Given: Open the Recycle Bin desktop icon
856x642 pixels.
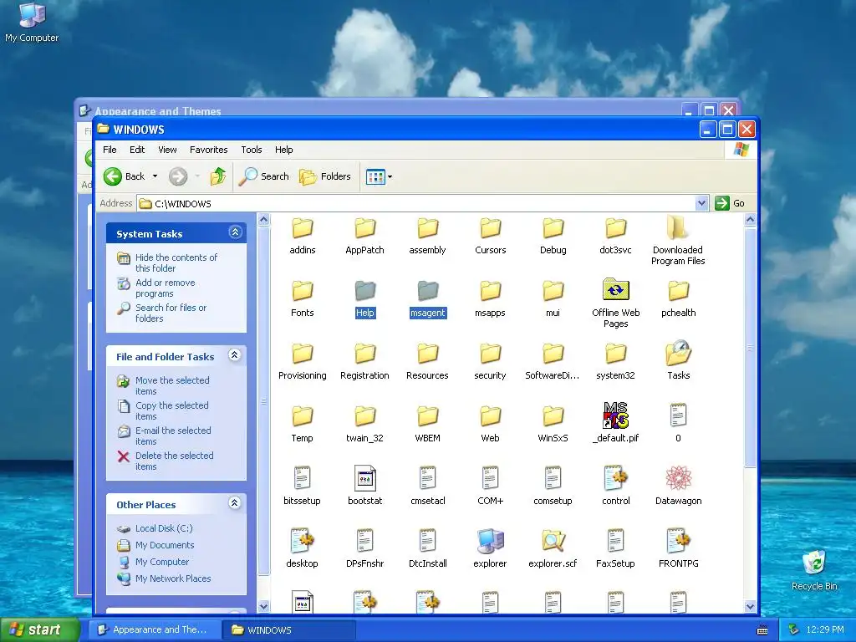Looking at the screenshot, I should [x=814, y=570].
